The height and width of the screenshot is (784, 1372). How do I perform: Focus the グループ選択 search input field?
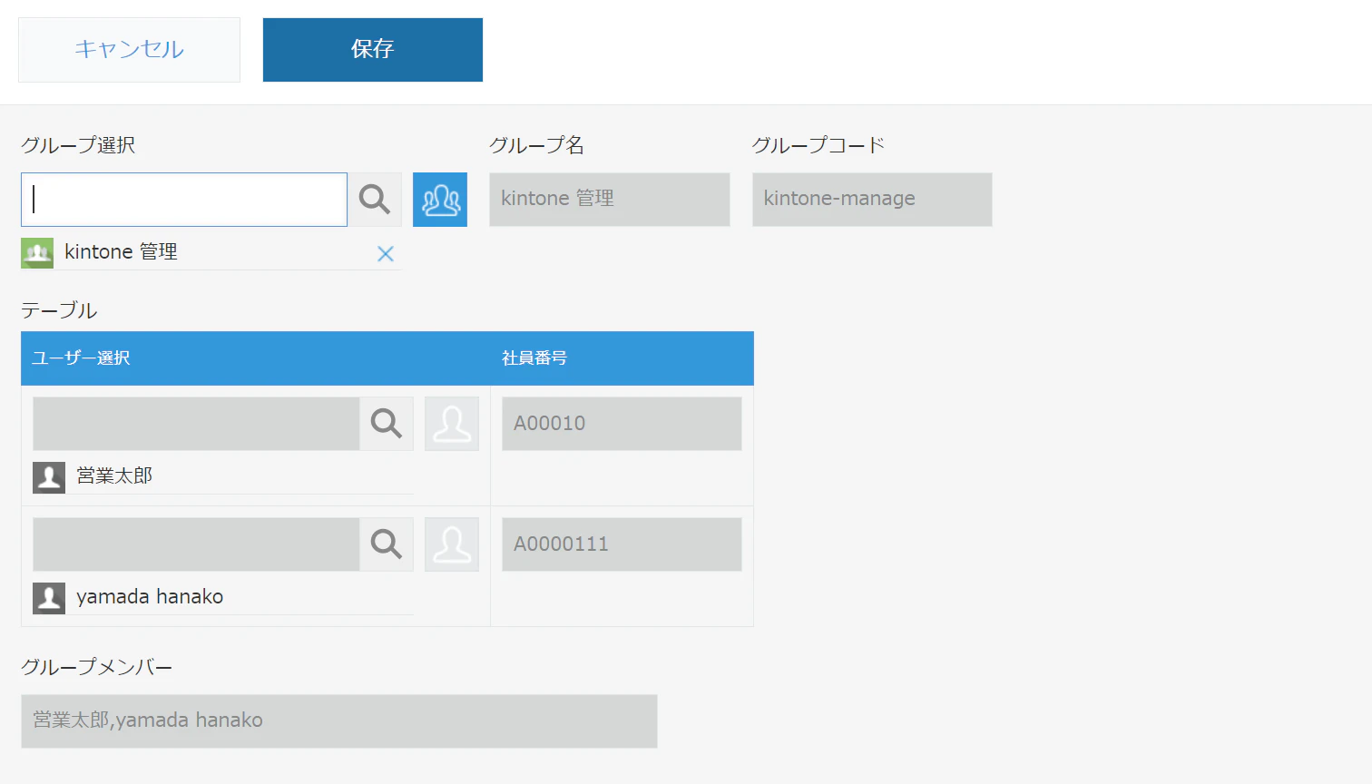[184, 200]
